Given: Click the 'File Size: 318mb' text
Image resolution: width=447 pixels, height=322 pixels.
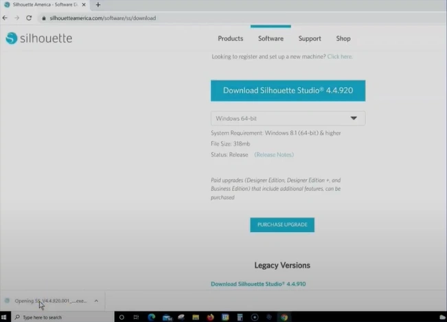Looking at the screenshot, I should pos(230,143).
